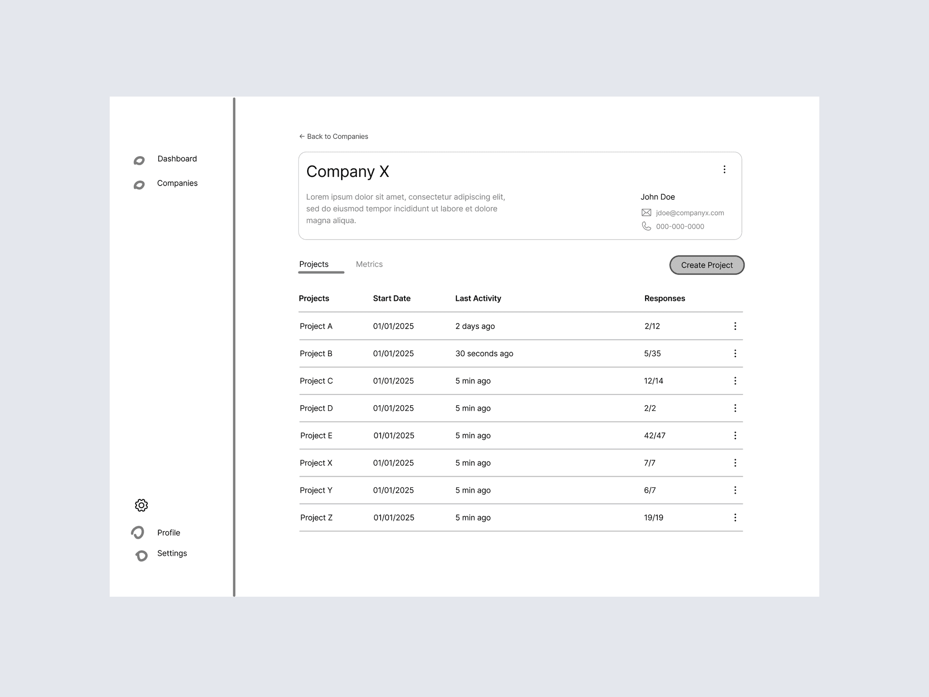Open the kebab menu on Project E row
Viewport: 929px width, 697px height.
tap(735, 436)
